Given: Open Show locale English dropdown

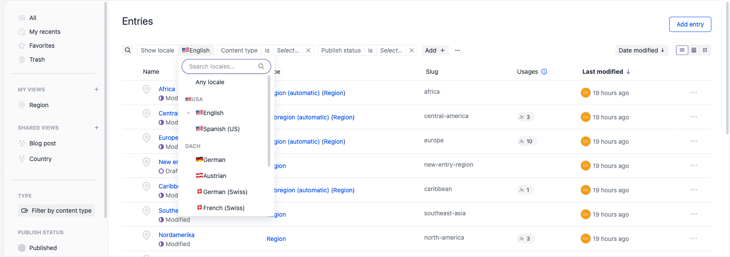Looking at the screenshot, I should click(196, 50).
